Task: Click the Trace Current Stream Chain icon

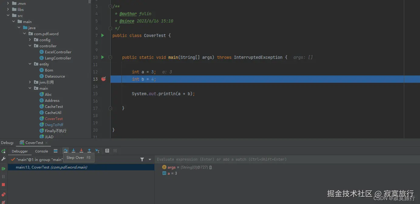Action: click(115, 151)
